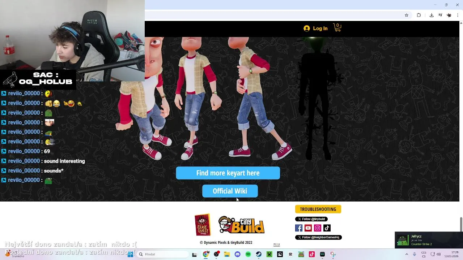
Task: Click the microphone tray icon
Action: (415, 255)
